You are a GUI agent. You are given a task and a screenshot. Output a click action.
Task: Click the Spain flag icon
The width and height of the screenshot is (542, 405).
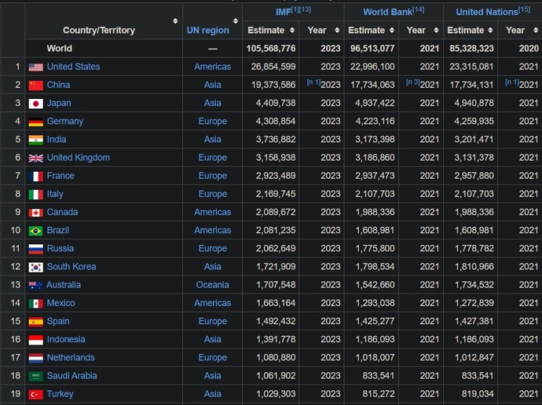pos(36,322)
